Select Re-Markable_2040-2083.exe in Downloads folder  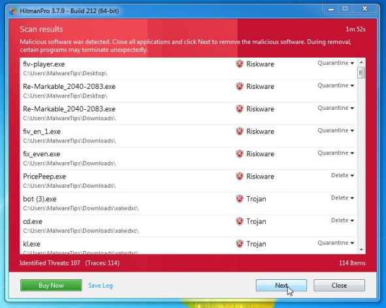(188, 114)
